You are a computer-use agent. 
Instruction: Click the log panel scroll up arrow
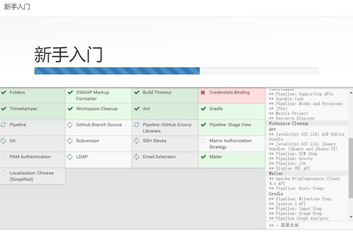[351, 93]
